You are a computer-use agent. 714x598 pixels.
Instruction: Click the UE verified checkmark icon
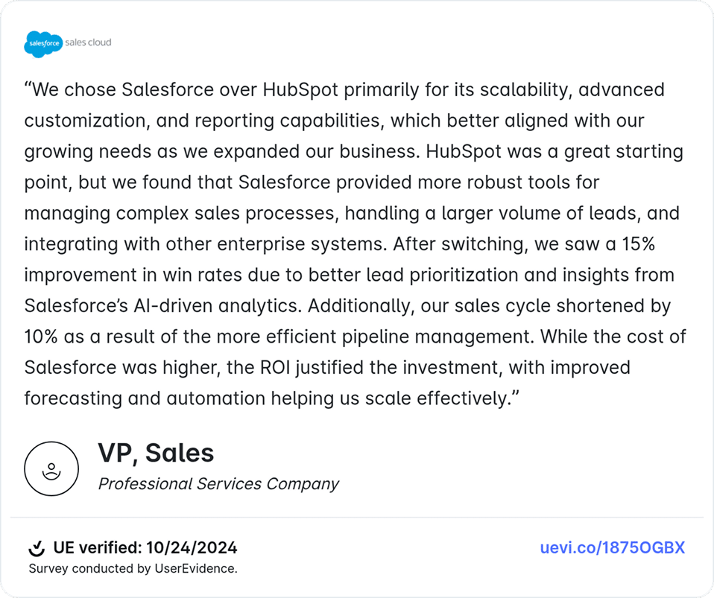pyautogui.click(x=37, y=549)
